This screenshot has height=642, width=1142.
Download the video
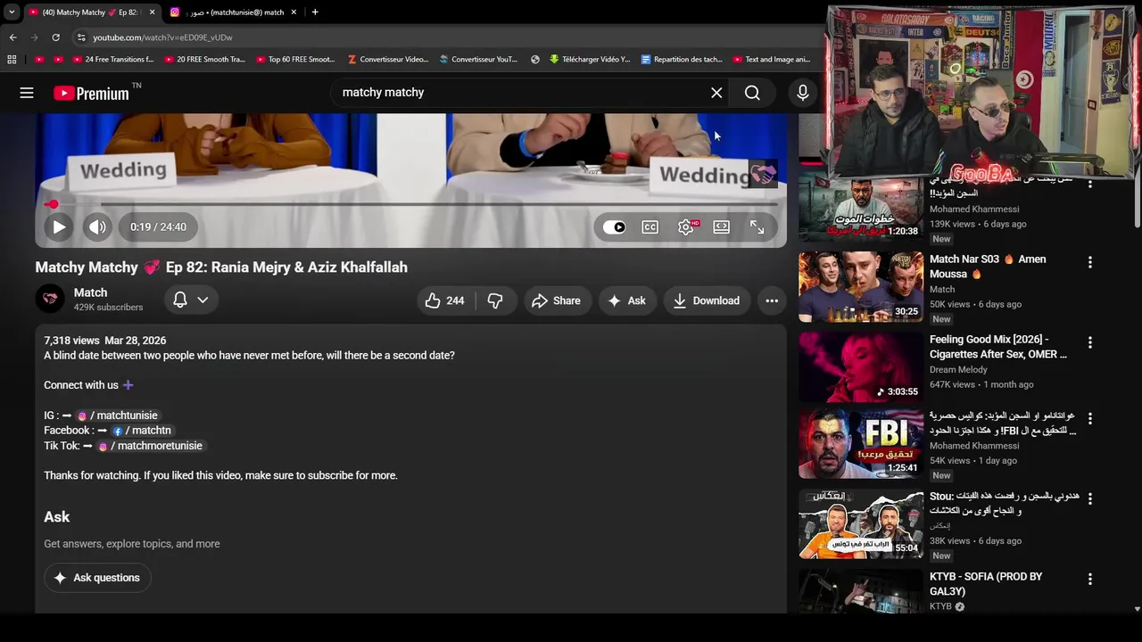click(707, 300)
